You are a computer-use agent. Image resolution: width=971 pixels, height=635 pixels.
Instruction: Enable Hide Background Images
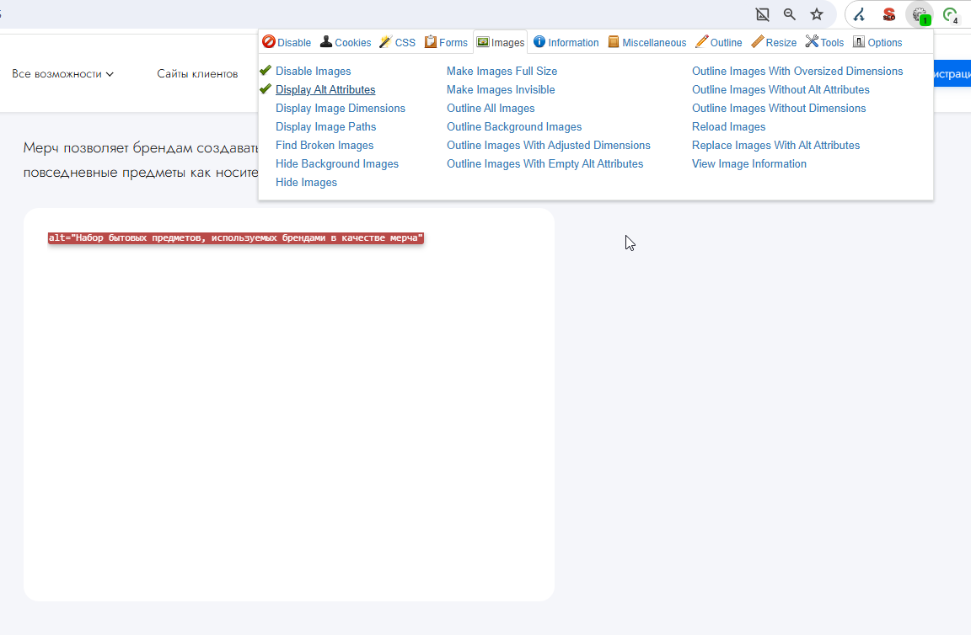(x=337, y=164)
